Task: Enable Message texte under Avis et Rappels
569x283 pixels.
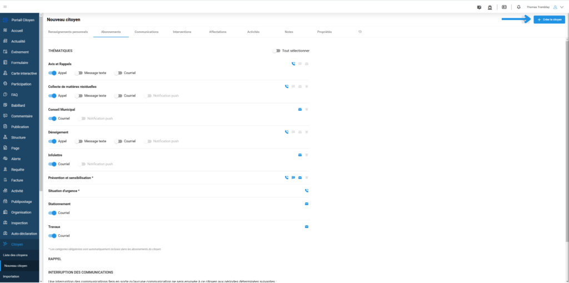Action: pos(79,73)
